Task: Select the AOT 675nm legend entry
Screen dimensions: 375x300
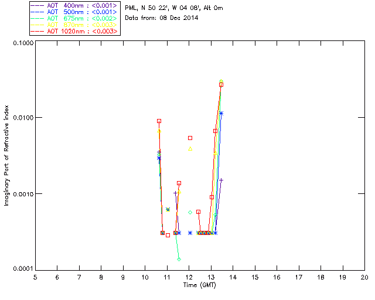Action: 74,18
